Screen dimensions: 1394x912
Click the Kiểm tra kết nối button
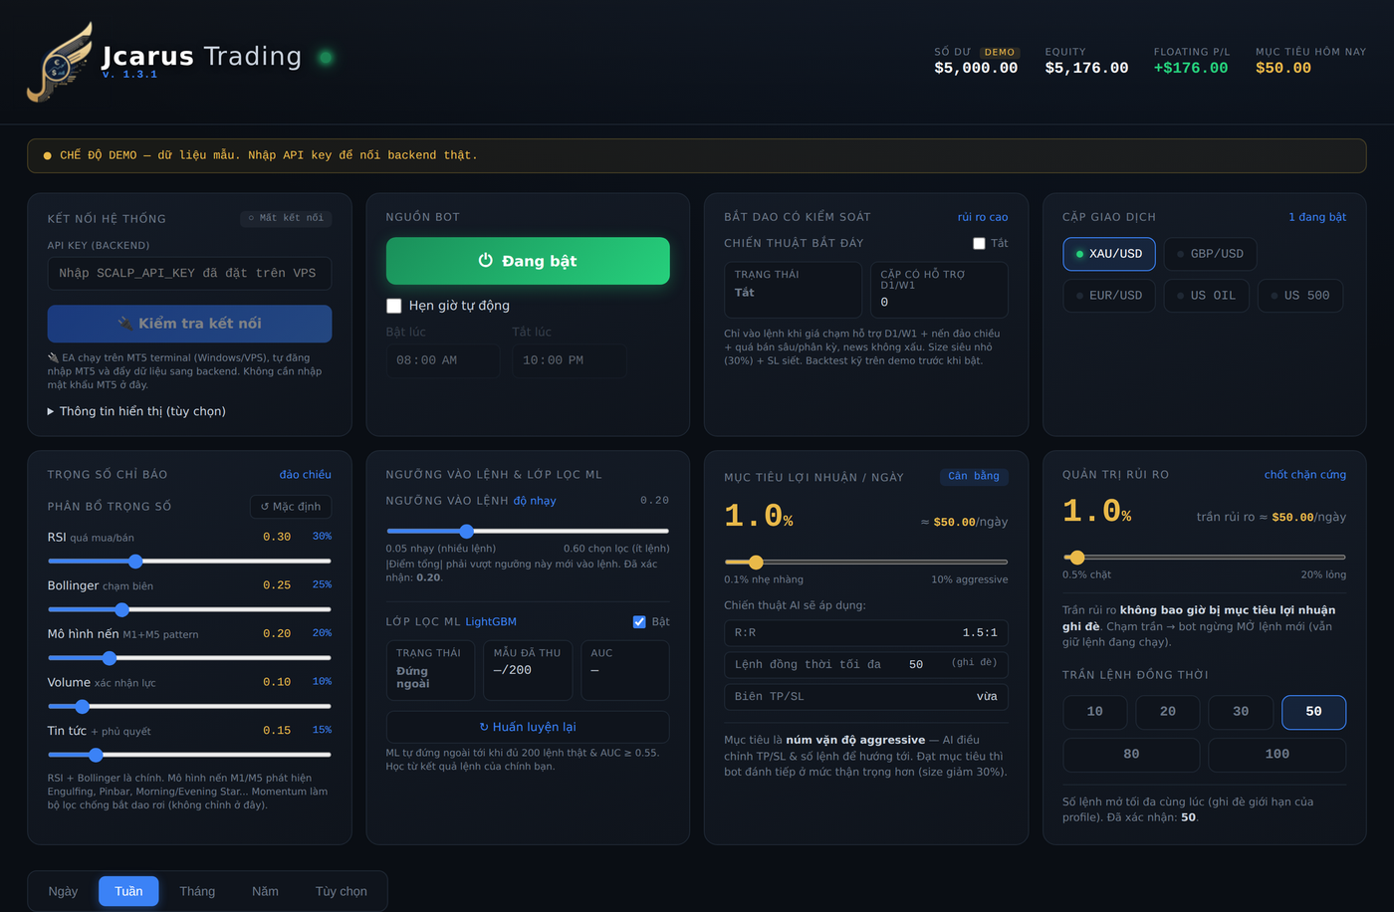[x=189, y=324]
